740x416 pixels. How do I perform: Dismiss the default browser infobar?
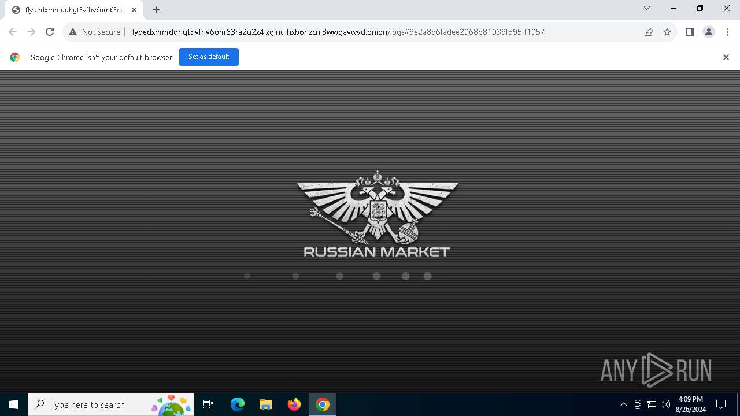tap(726, 57)
